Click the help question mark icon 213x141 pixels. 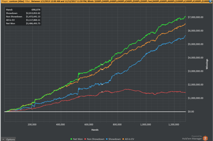(x=210, y=2)
